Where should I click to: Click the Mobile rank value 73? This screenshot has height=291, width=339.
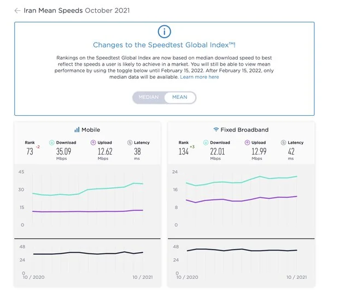(x=30, y=152)
